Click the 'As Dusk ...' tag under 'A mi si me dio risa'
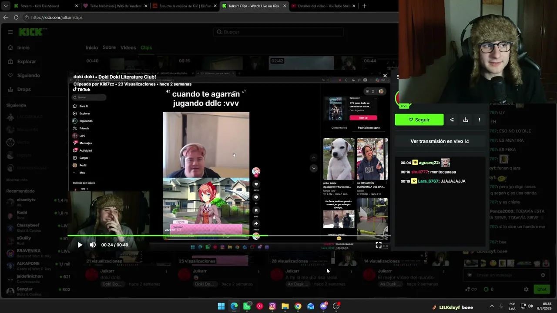 point(297,284)
